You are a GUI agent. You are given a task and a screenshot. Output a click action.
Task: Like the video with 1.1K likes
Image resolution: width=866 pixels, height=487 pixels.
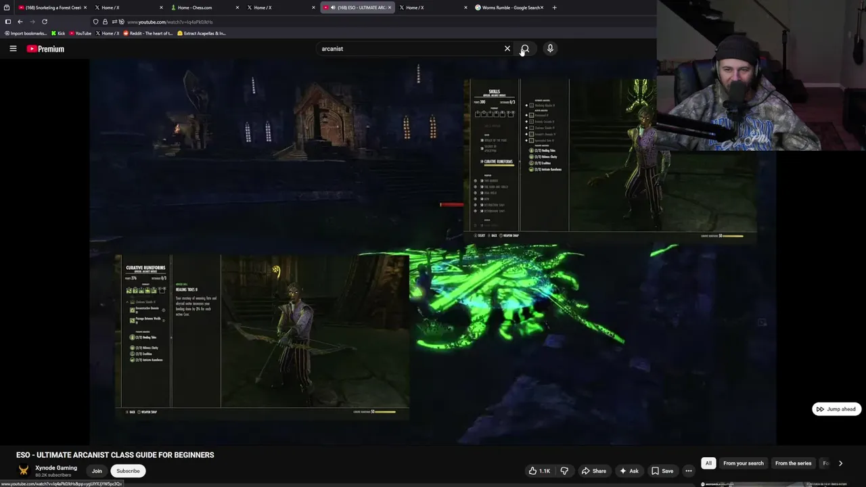539,471
